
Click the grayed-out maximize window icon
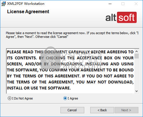pos(123,4)
